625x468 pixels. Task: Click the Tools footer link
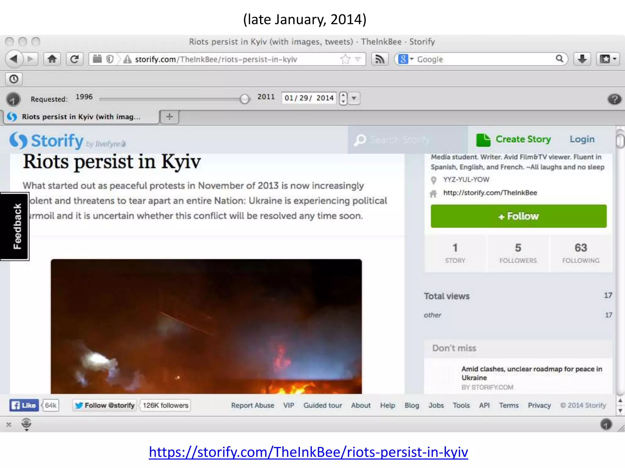pyautogui.click(x=461, y=406)
